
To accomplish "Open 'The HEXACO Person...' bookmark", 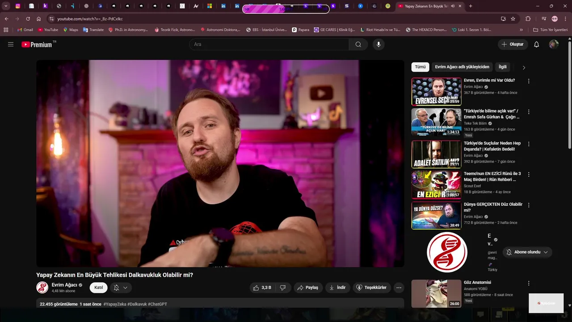I will tap(426, 30).
